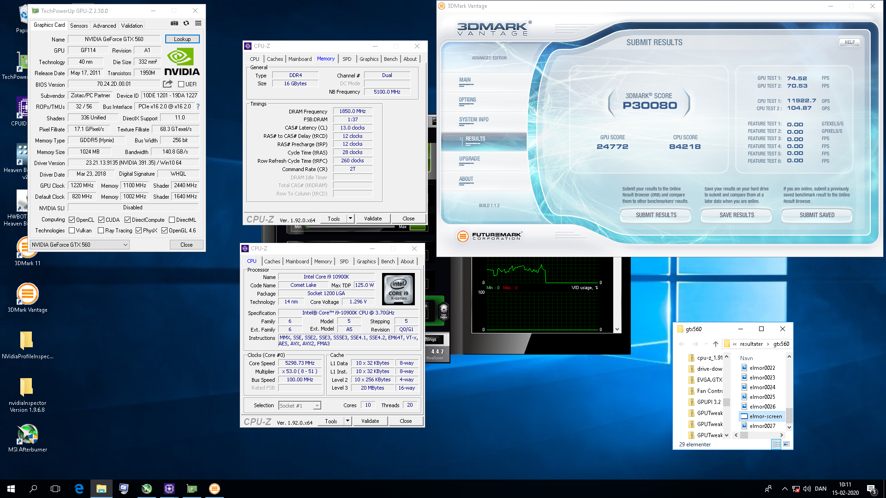Click the Intel Core i9 badge in CPU-Z
886x498 pixels.
click(x=398, y=290)
